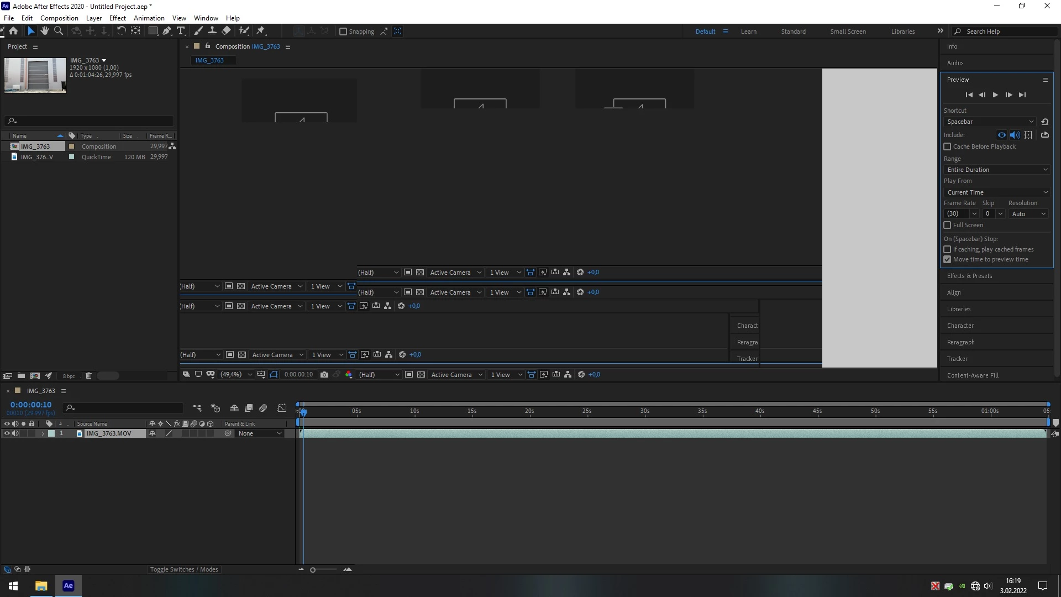Switch to the Learn workspace

[748, 32]
